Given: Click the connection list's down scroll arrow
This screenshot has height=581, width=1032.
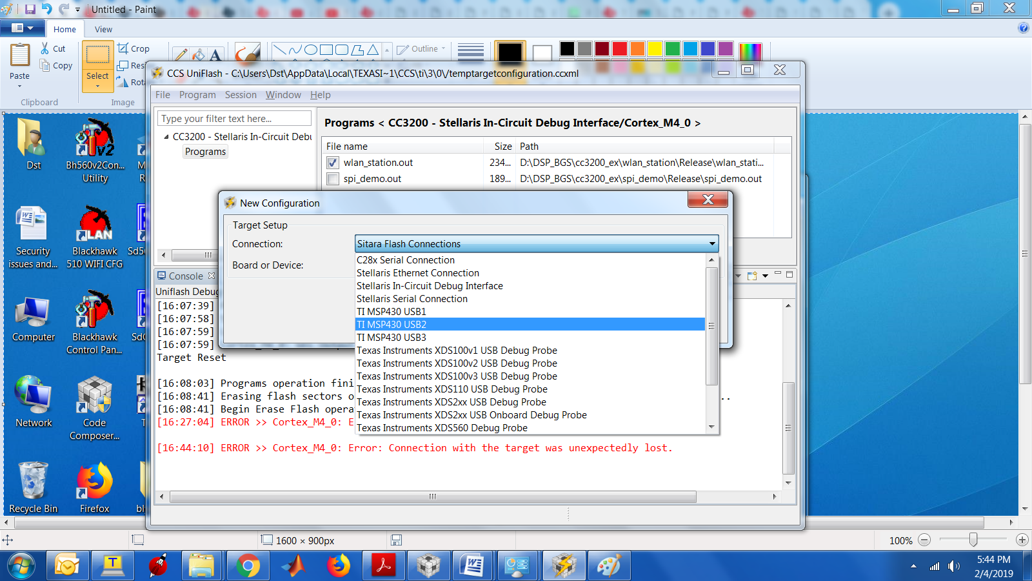Looking at the screenshot, I should 711,427.
